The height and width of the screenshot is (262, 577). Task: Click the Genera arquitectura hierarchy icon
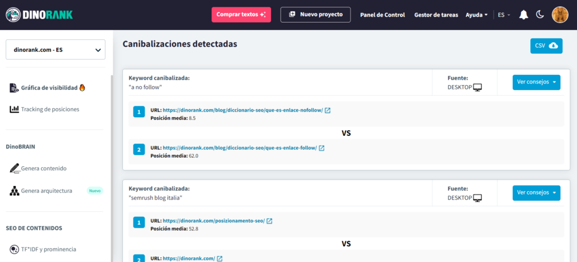click(14, 191)
